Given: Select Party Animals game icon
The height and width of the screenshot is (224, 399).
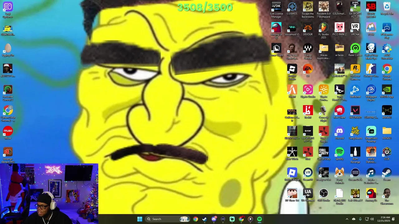Looking at the screenshot, I should click(339, 176).
